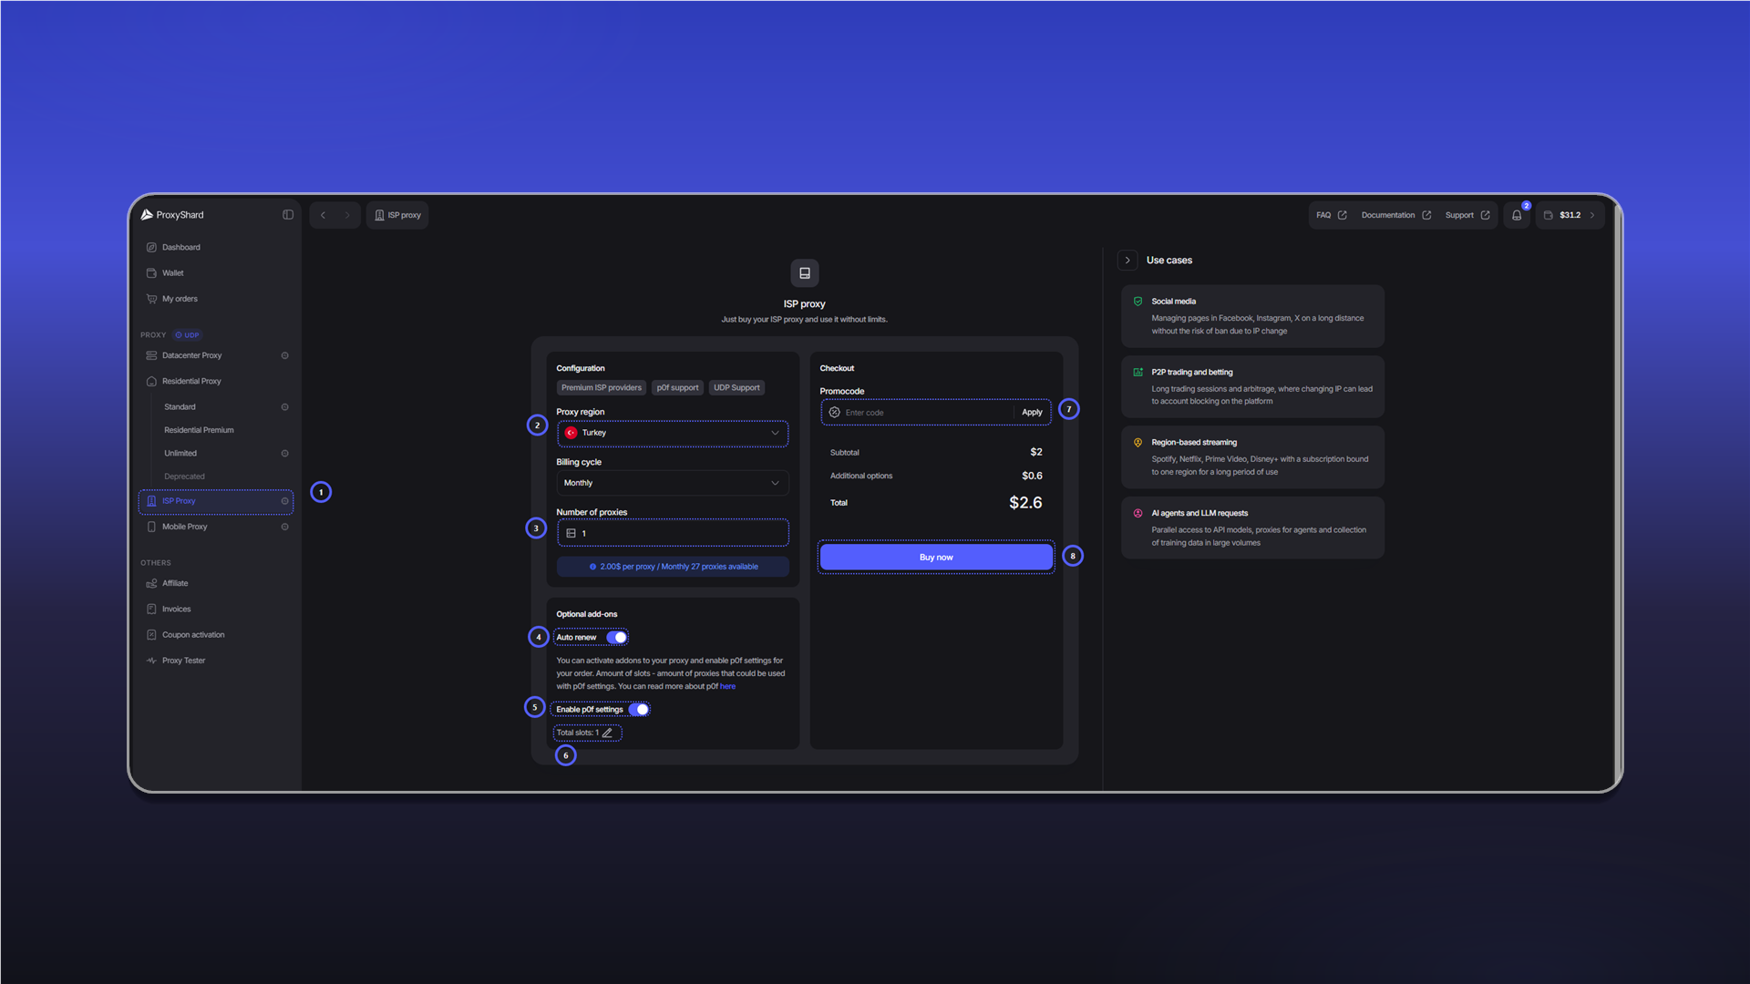Open the notifications bell
This screenshot has height=984, width=1750.
coord(1517,215)
